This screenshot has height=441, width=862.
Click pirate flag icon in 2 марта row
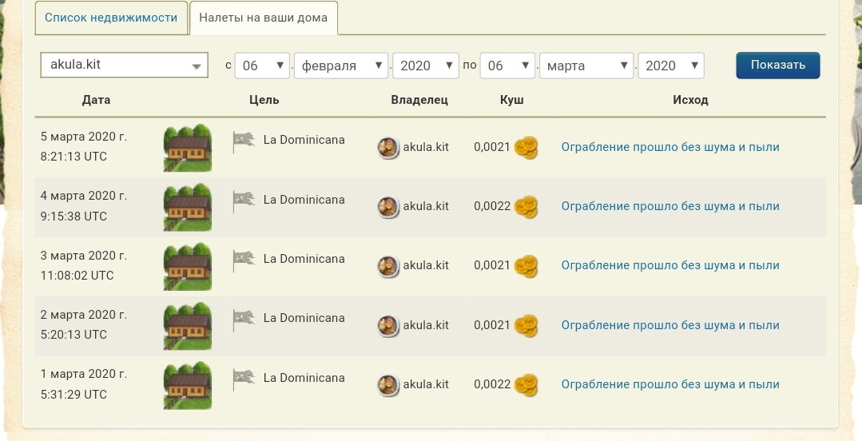[244, 320]
